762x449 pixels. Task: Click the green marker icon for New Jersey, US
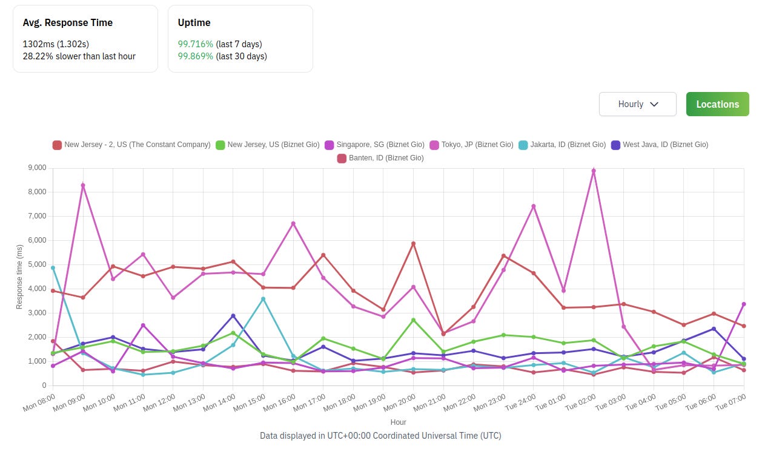pos(219,145)
